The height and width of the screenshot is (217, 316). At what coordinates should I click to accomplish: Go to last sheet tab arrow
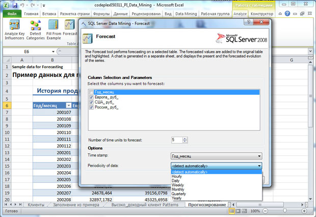[20, 204]
